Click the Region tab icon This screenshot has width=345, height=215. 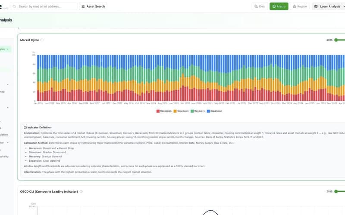coord(295,6)
